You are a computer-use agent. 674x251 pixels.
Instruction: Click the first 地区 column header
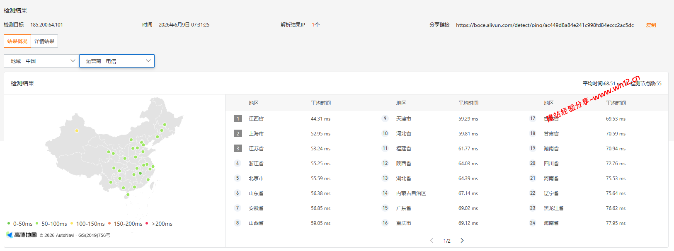coord(254,103)
